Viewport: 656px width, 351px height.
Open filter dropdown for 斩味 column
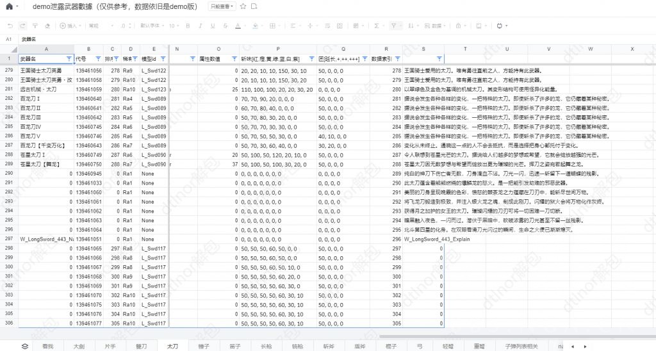[x=311, y=59]
